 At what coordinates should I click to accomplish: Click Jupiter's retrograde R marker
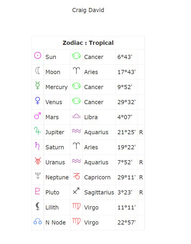click(x=141, y=132)
